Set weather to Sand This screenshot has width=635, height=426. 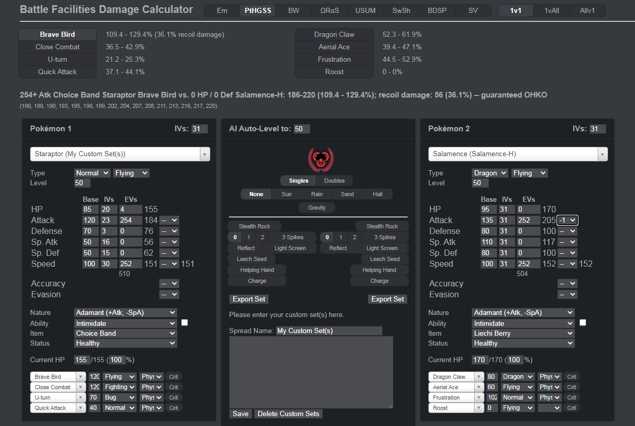[347, 194]
